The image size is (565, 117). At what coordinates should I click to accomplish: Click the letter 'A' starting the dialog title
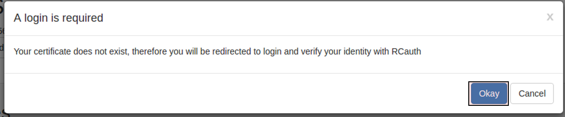17,18
